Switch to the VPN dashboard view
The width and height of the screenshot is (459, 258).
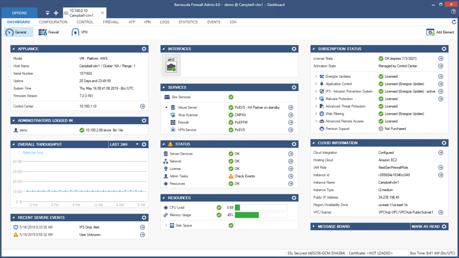pos(79,32)
